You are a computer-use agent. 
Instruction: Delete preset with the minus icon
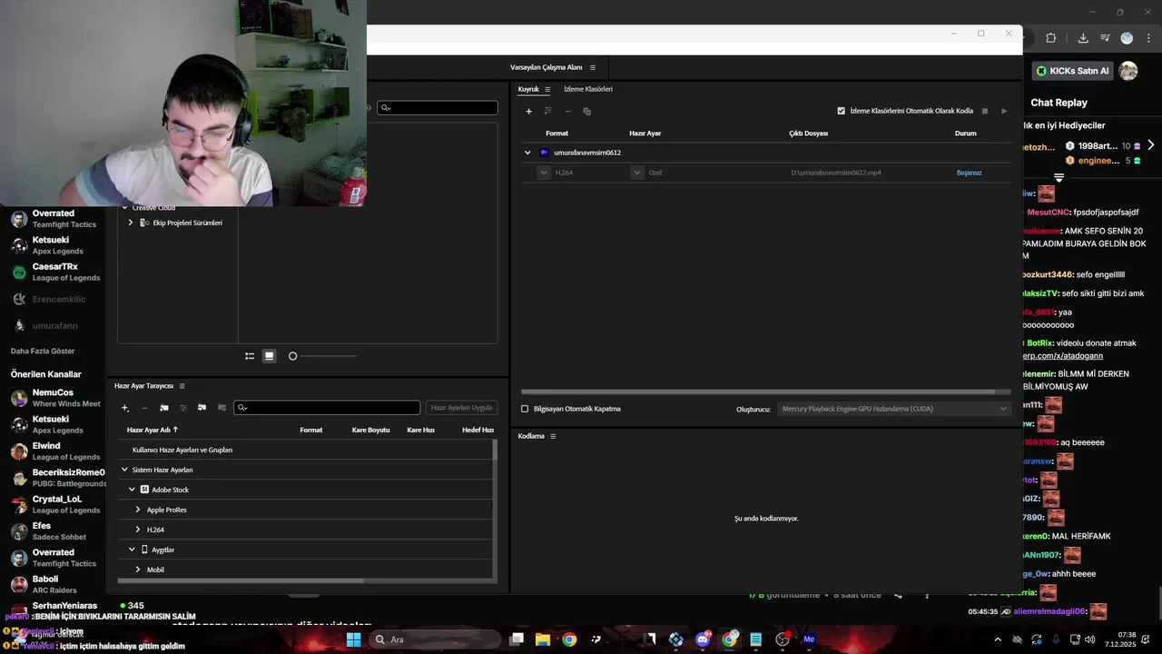(144, 408)
